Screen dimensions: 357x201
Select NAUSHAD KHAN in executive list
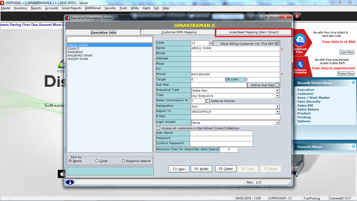[110, 55]
